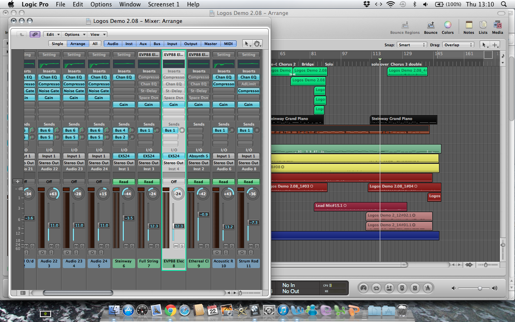Open the Notes panel

pyautogui.click(x=469, y=25)
